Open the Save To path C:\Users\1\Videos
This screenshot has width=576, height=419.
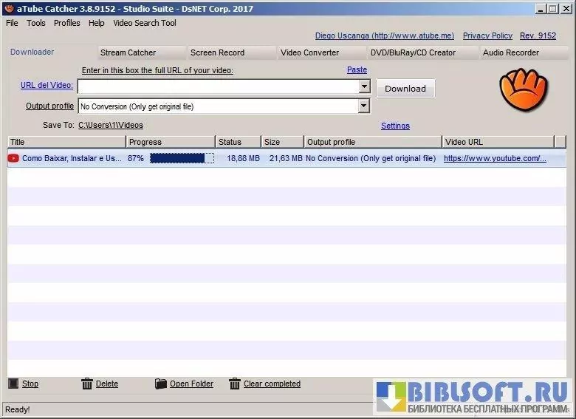click(x=111, y=126)
